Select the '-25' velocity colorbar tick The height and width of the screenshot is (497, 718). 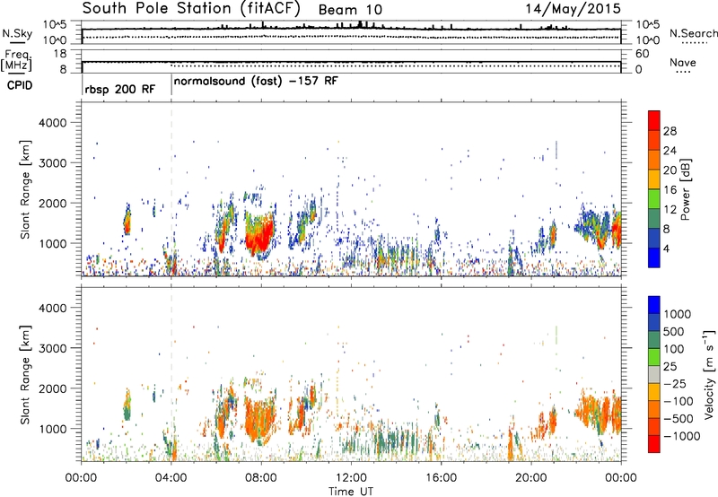675,384
